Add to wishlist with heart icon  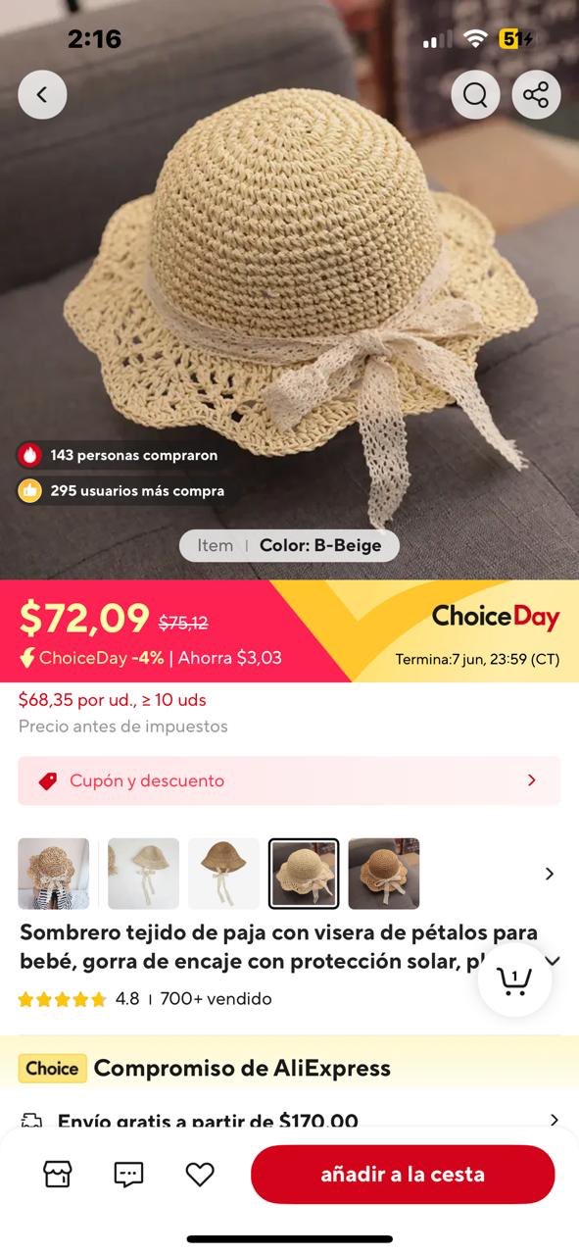(200, 1174)
